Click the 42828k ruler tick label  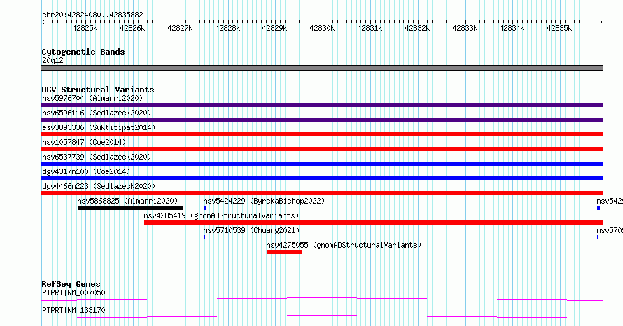pos(227,28)
